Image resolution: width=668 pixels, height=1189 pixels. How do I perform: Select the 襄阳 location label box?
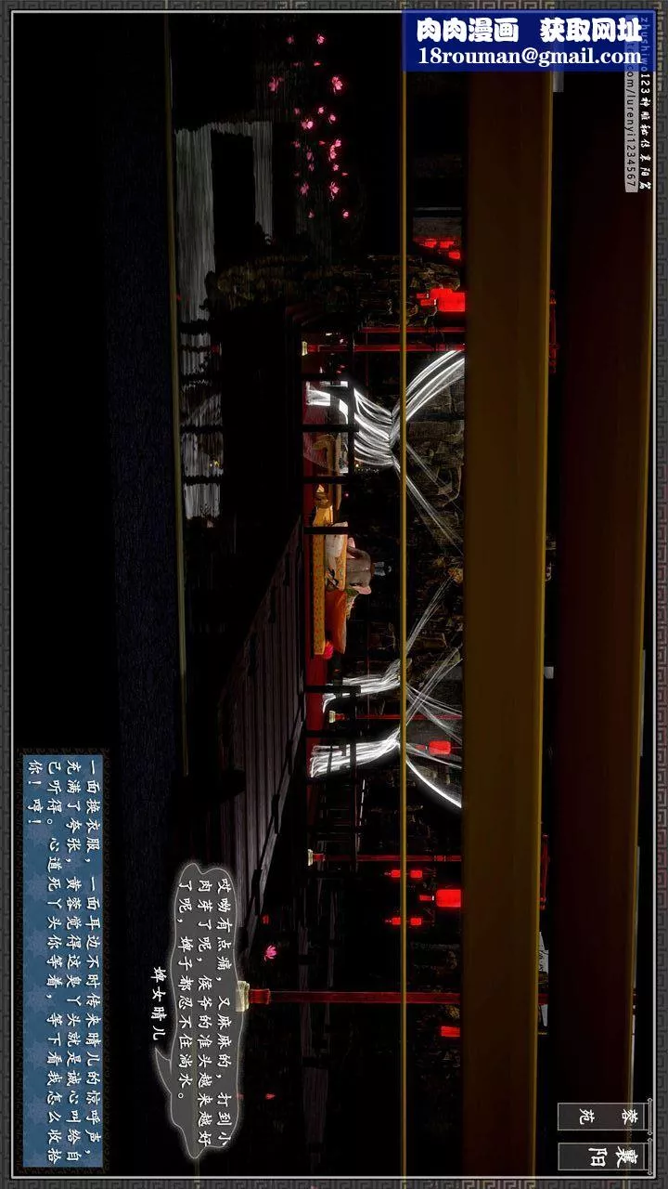coord(601,1157)
